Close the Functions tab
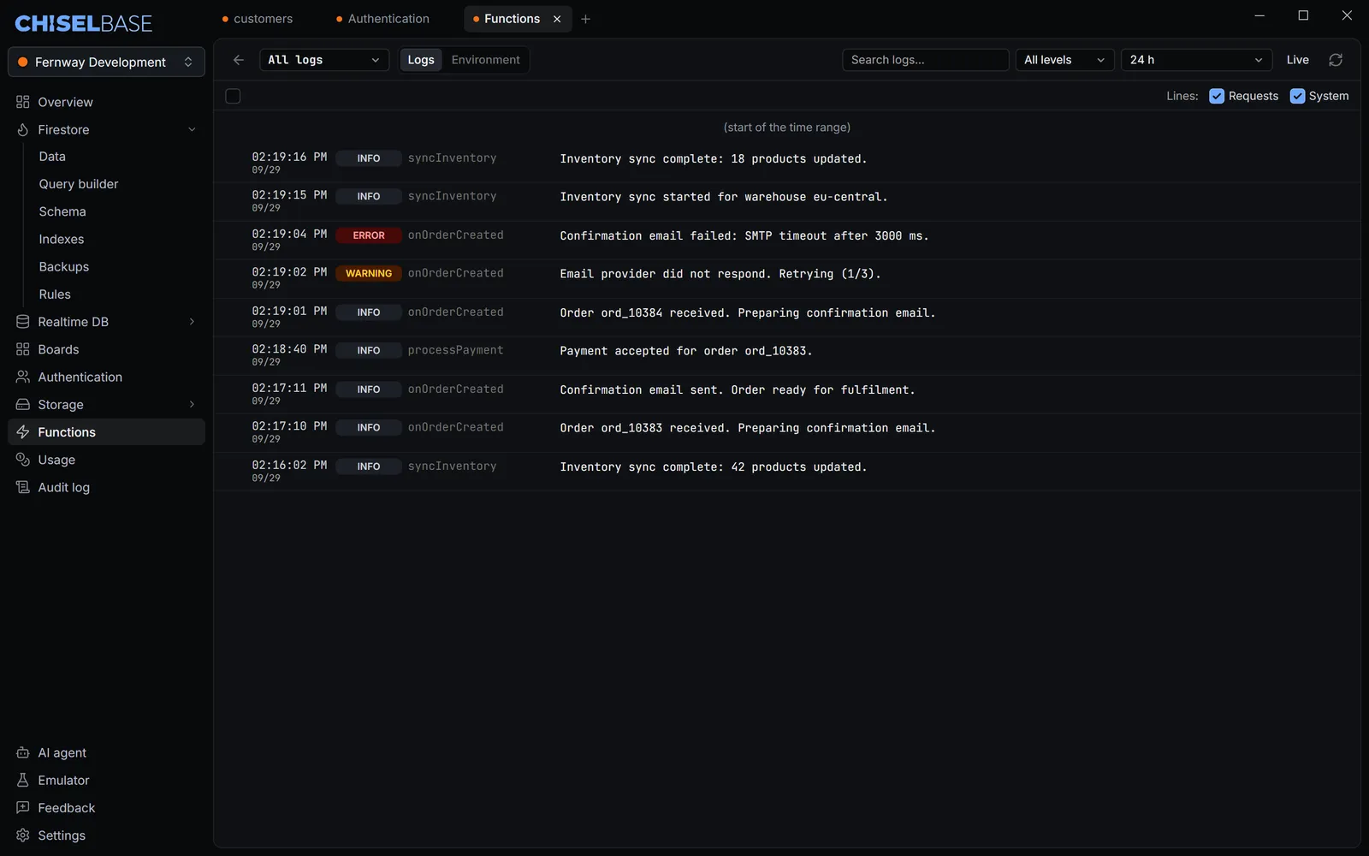This screenshot has width=1369, height=856. click(557, 19)
